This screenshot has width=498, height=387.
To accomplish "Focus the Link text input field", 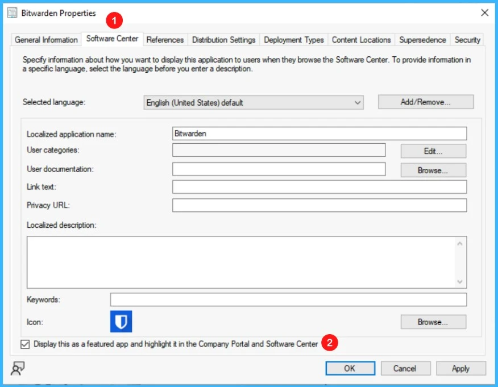I will [x=319, y=186].
